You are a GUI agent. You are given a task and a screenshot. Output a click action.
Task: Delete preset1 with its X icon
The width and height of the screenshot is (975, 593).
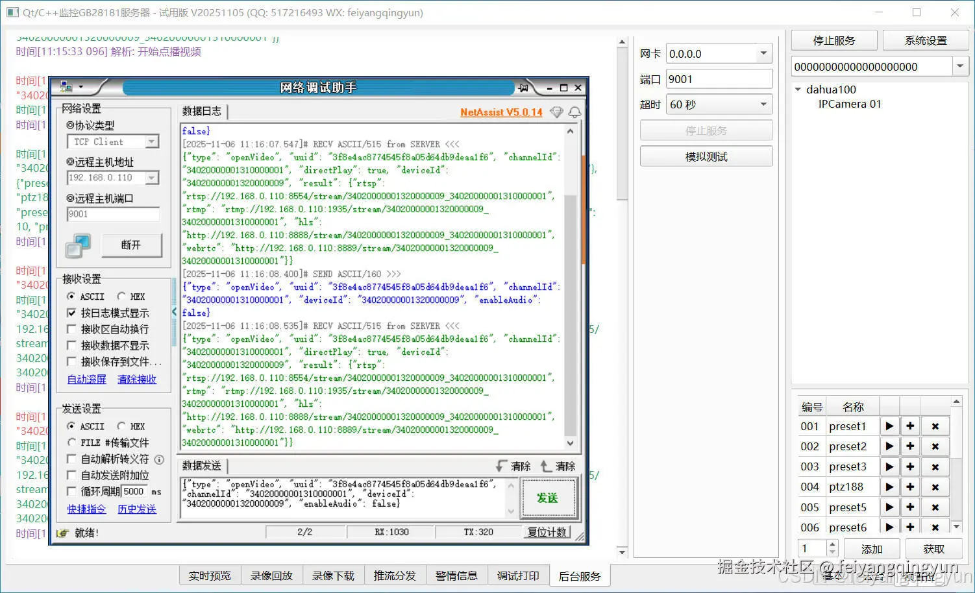click(935, 426)
